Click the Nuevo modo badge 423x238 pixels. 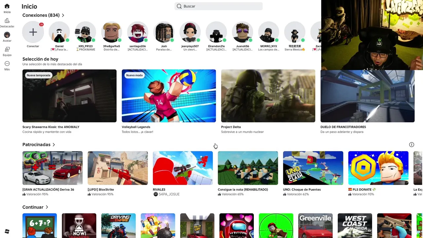(x=135, y=75)
